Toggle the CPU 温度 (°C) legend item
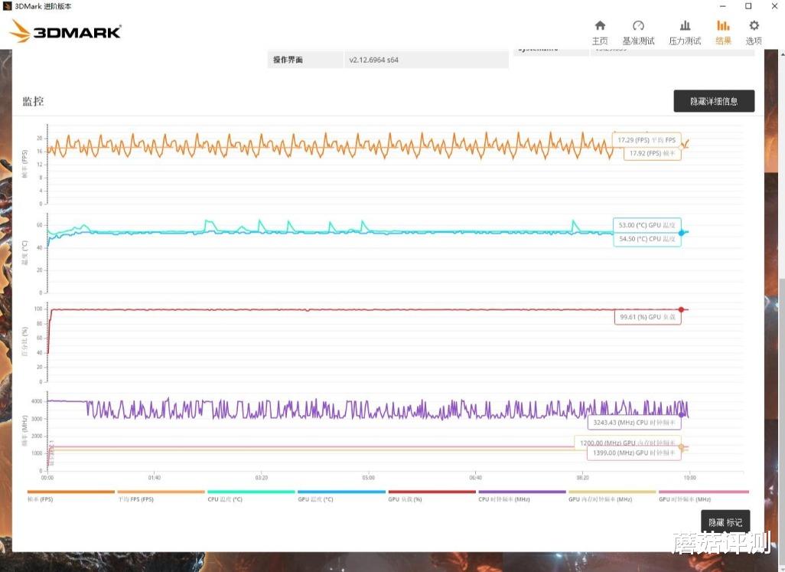This screenshot has height=572, width=785. pyautogui.click(x=251, y=496)
